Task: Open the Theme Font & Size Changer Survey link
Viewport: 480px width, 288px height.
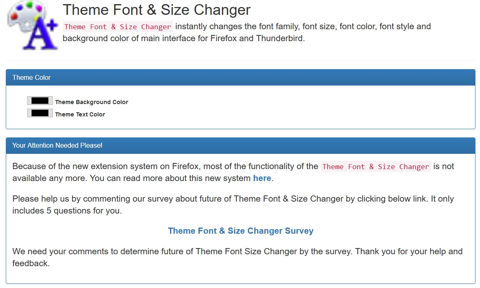Action: coord(241,231)
